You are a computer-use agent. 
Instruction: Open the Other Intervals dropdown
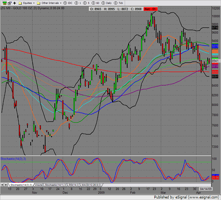point(49,3)
